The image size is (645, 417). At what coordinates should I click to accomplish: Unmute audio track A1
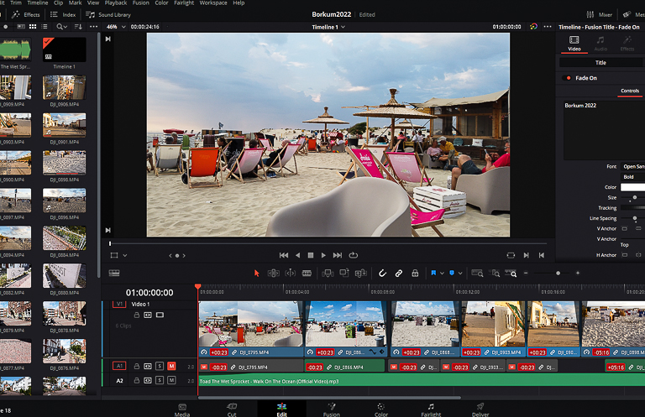coord(171,366)
